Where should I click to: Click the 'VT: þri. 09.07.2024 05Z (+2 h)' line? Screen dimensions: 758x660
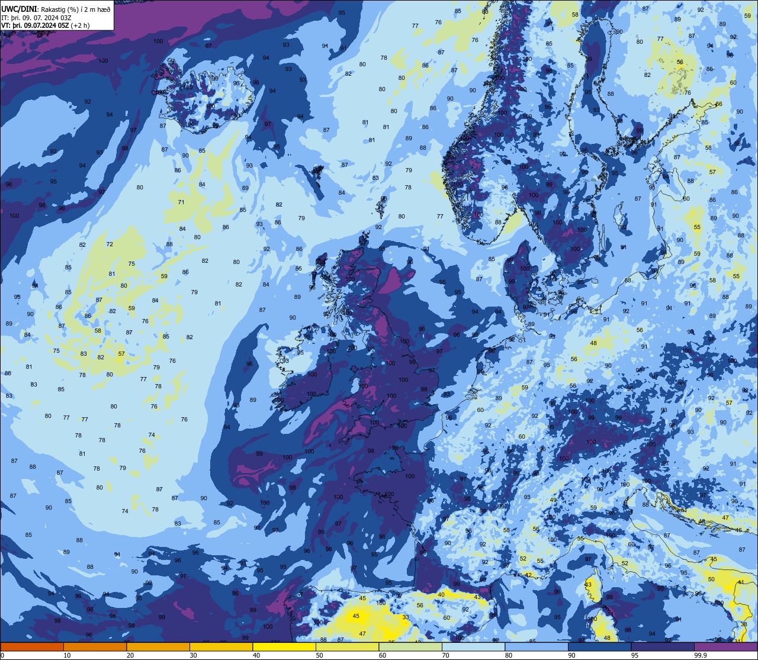click(45, 25)
